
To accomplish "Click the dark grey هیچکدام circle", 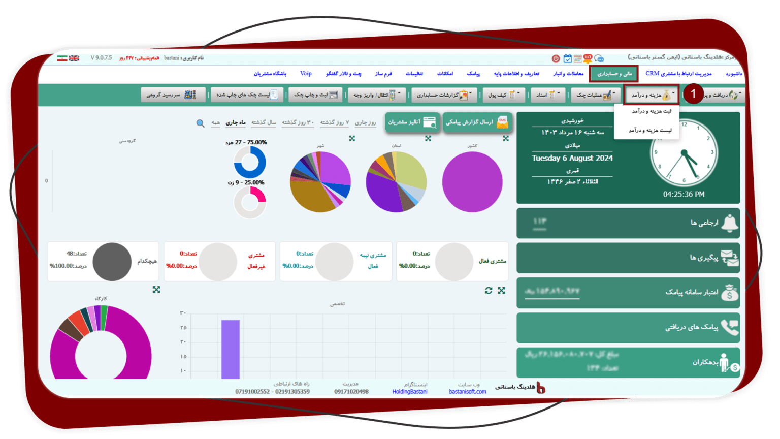I will (x=112, y=261).
